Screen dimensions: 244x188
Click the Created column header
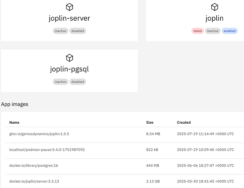point(184,123)
